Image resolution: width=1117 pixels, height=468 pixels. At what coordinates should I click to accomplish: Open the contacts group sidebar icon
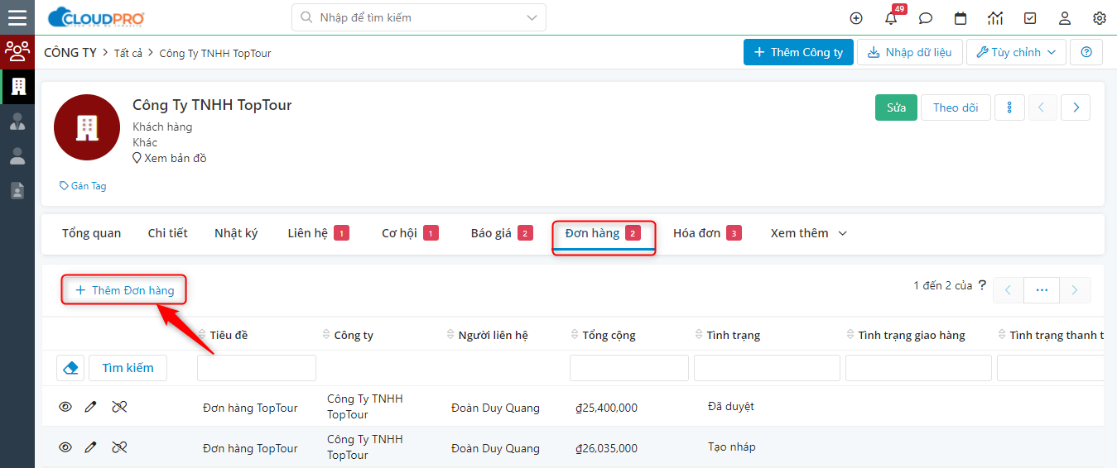click(17, 122)
